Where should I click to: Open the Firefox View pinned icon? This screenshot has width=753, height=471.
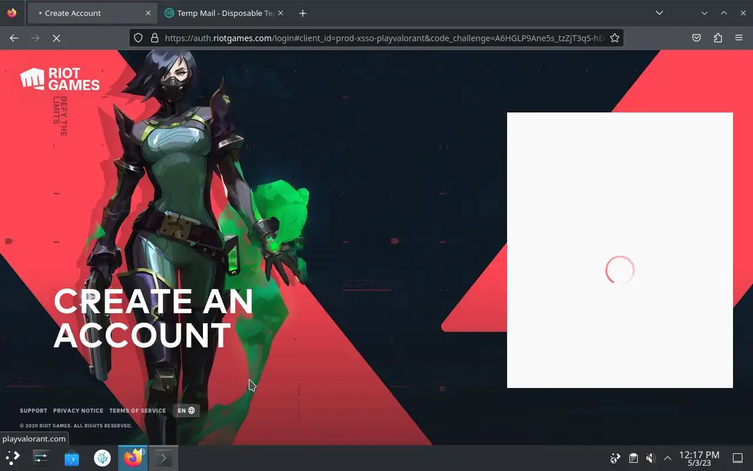click(12, 13)
